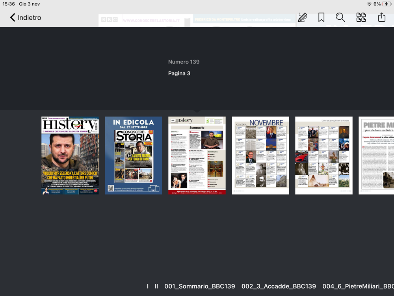
Task: Jump to section I in bottom index
Action: point(148,286)
